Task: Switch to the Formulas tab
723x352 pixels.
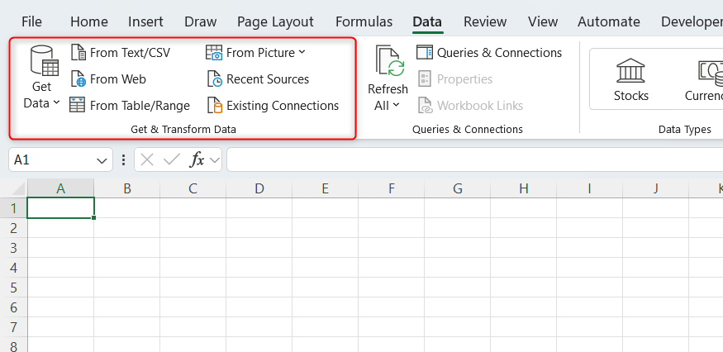Action: pyautogui.click(x=364, y=21)
